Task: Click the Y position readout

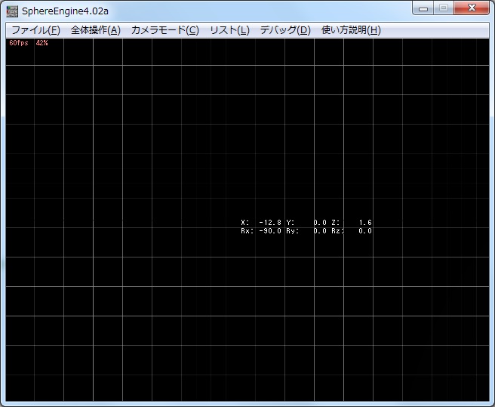Action: pyautogui.click(x=306, y=223)
